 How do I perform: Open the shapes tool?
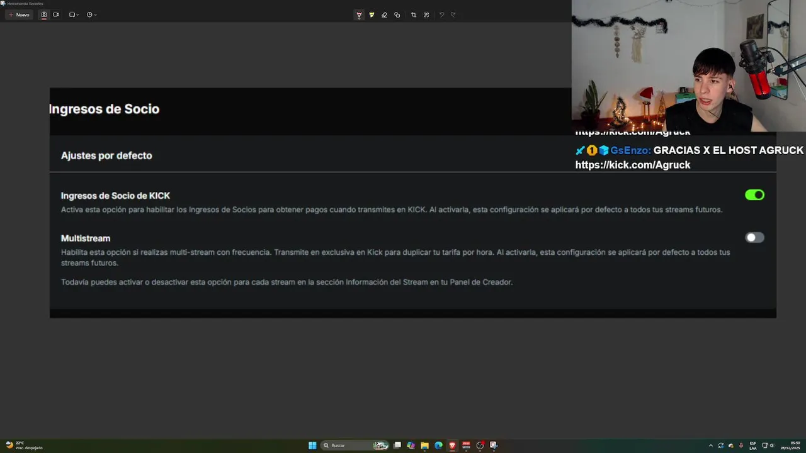pos(397,14)
